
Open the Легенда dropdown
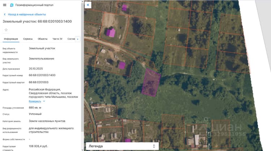[122, 146]
